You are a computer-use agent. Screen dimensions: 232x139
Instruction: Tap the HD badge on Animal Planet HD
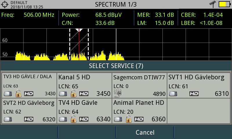pos(139,119)
